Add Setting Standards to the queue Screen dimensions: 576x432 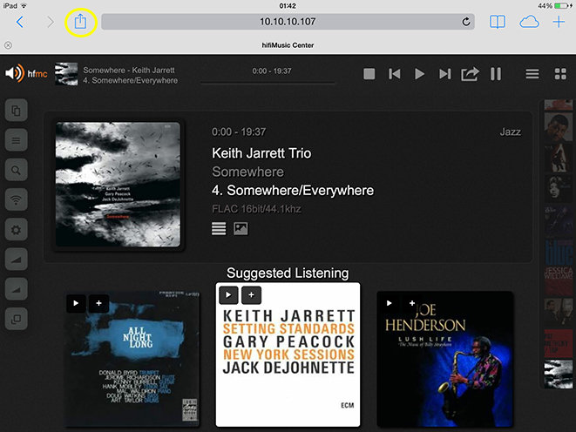point(251,295)
